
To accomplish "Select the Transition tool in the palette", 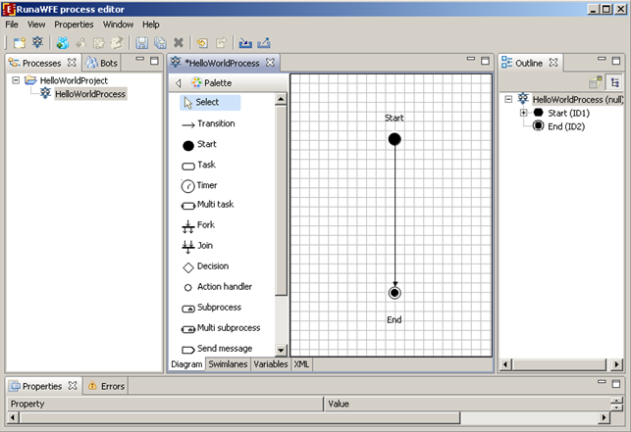I will tap(215, 124).
